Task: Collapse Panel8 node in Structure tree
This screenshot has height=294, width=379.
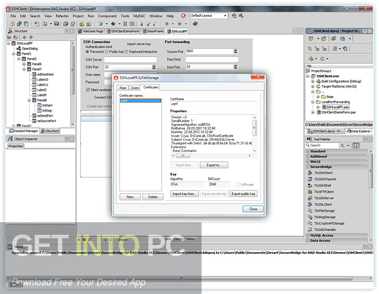Action: click(x=29, y=100)
